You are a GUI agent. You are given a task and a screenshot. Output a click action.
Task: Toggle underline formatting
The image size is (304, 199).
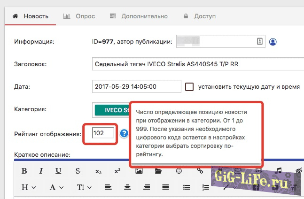tap(58, 171)
